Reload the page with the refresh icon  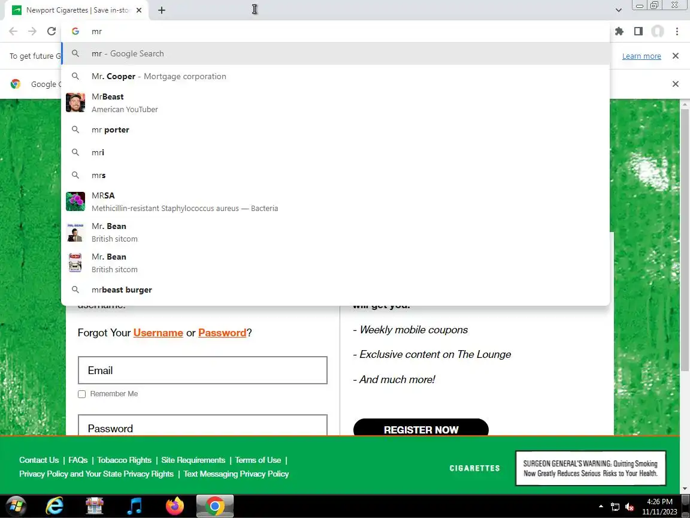click(52, 31)
